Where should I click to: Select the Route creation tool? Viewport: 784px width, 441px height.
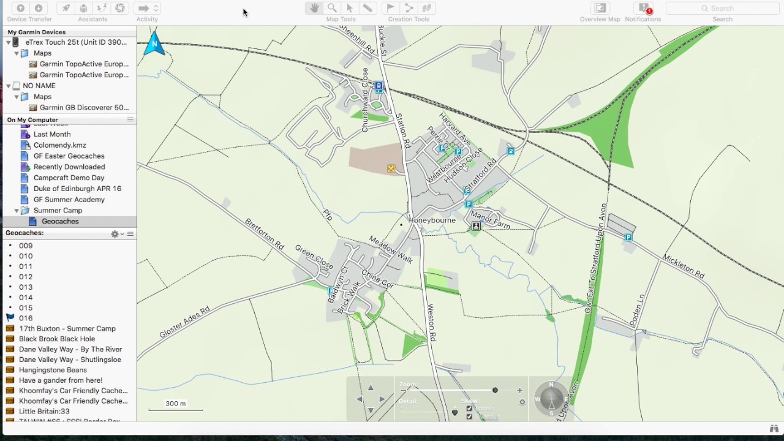pyautogui.click(x=409, y=8)
